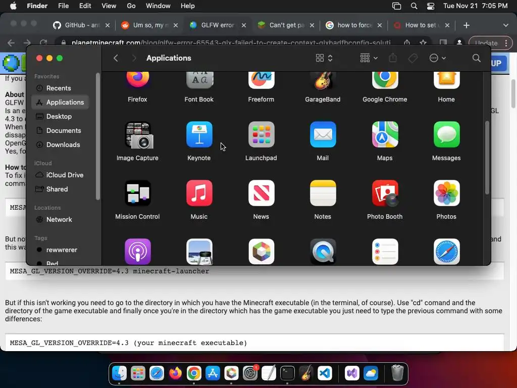Image resolution: width=517 pixels, height=388 pixels.
Task: Select the Reminders app icon
Action: click(x=385, y=252)
